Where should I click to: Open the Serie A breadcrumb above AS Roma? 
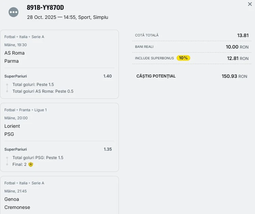click(38, 37)
